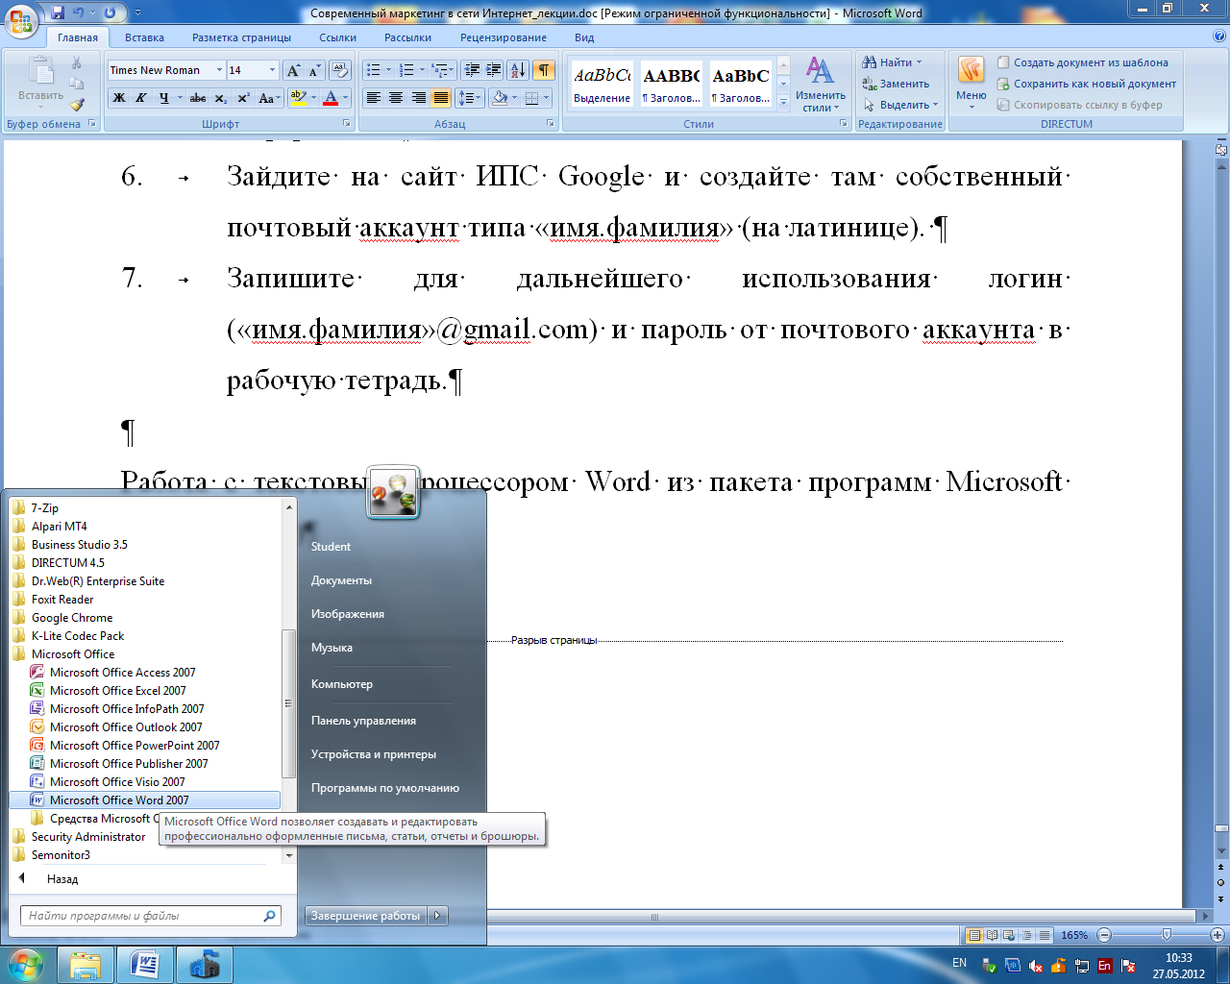Open the DIRECTUM Меню dropdown

coord(972,84)
